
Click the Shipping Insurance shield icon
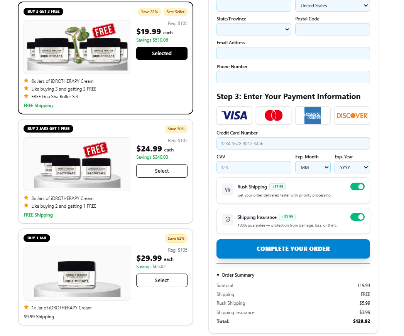(228, 220)
